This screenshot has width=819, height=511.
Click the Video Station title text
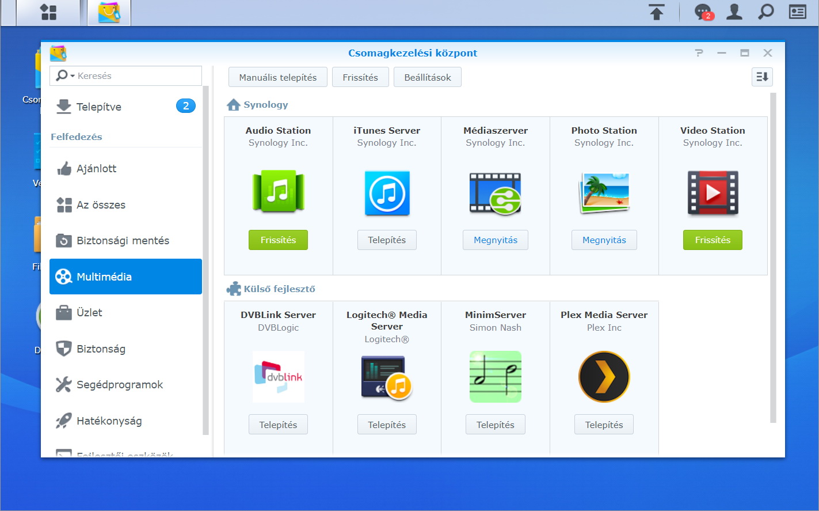713,131
